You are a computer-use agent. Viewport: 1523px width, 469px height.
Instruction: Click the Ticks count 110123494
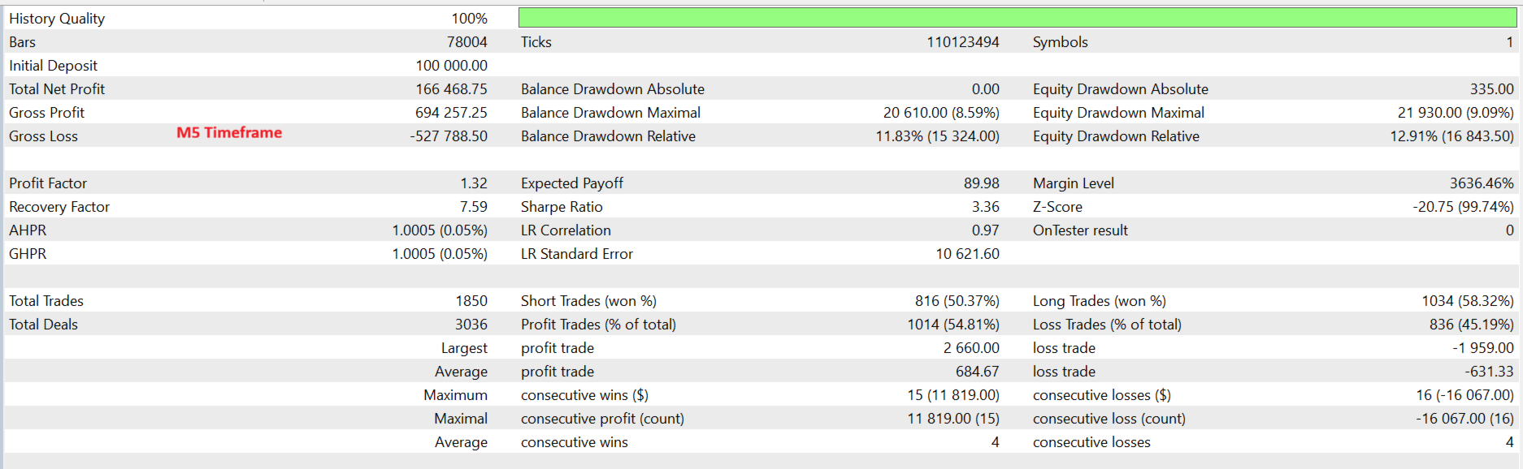[962, 42]
